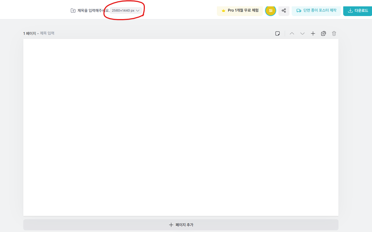Screen dimensions: 372x232
Task: Open the SI profile avatar menu
Action: click(x=270, y=11)
